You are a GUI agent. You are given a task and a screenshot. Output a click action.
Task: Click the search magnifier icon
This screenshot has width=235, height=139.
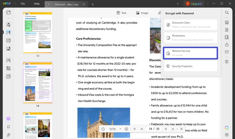click(x=227, y=12)
